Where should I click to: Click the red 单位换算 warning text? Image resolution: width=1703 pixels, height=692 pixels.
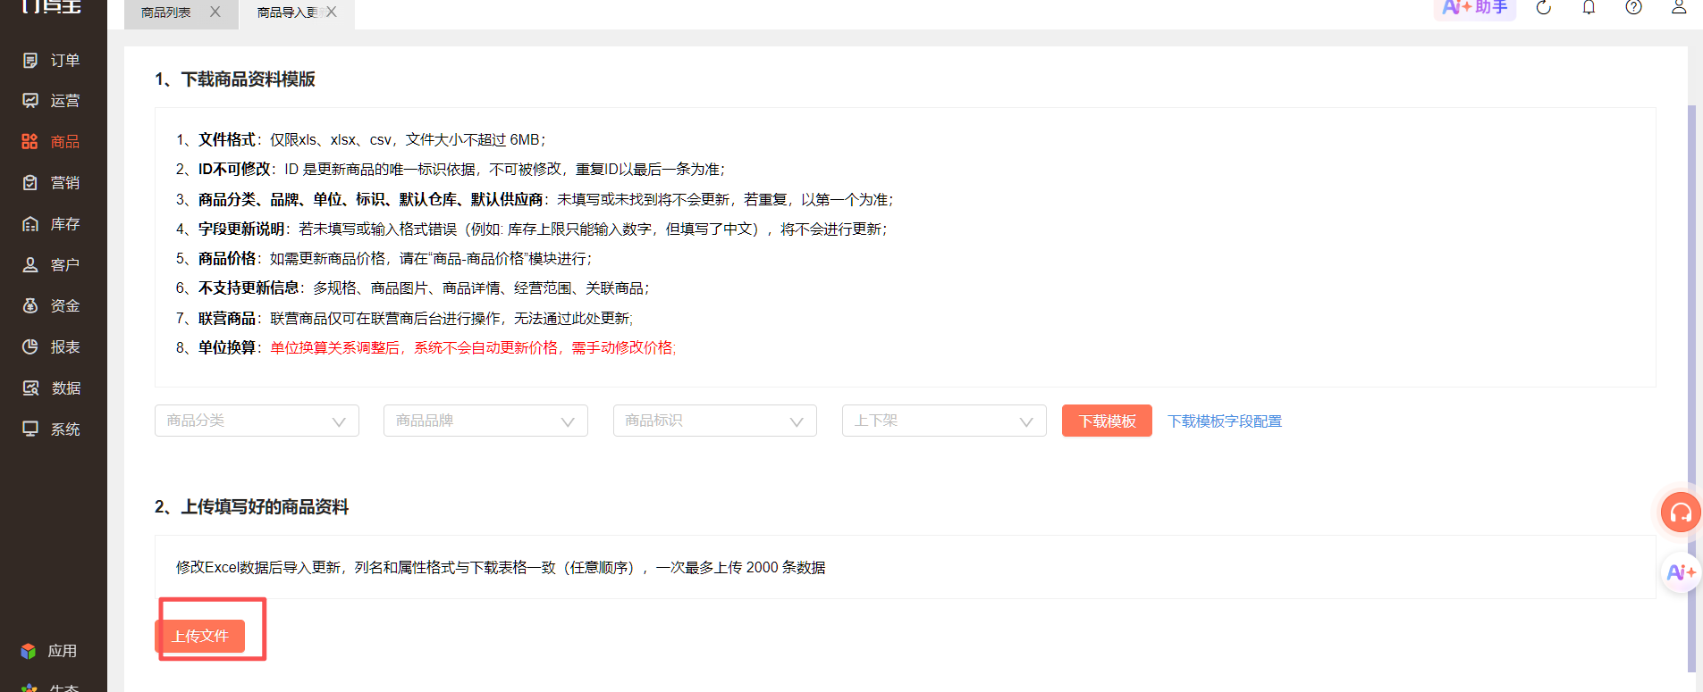[473, 348]
